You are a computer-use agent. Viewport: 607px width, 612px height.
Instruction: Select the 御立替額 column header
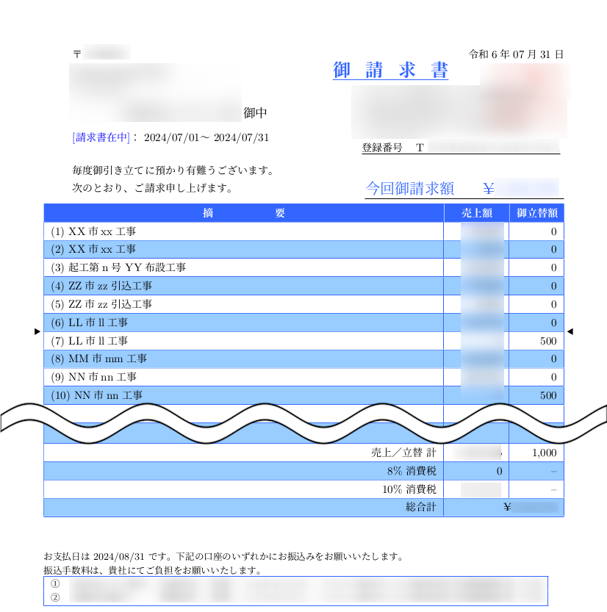(536, 213)
